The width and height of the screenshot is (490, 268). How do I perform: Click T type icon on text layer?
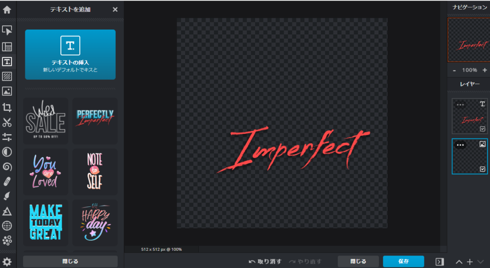point(482,104)
